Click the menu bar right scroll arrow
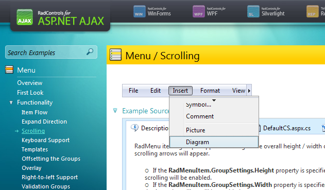The image size is (325, 190). point(249,91)
